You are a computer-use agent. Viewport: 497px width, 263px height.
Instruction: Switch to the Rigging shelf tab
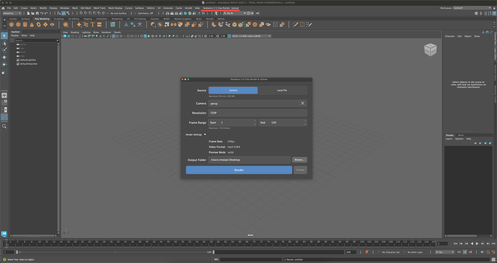[88, 19]
